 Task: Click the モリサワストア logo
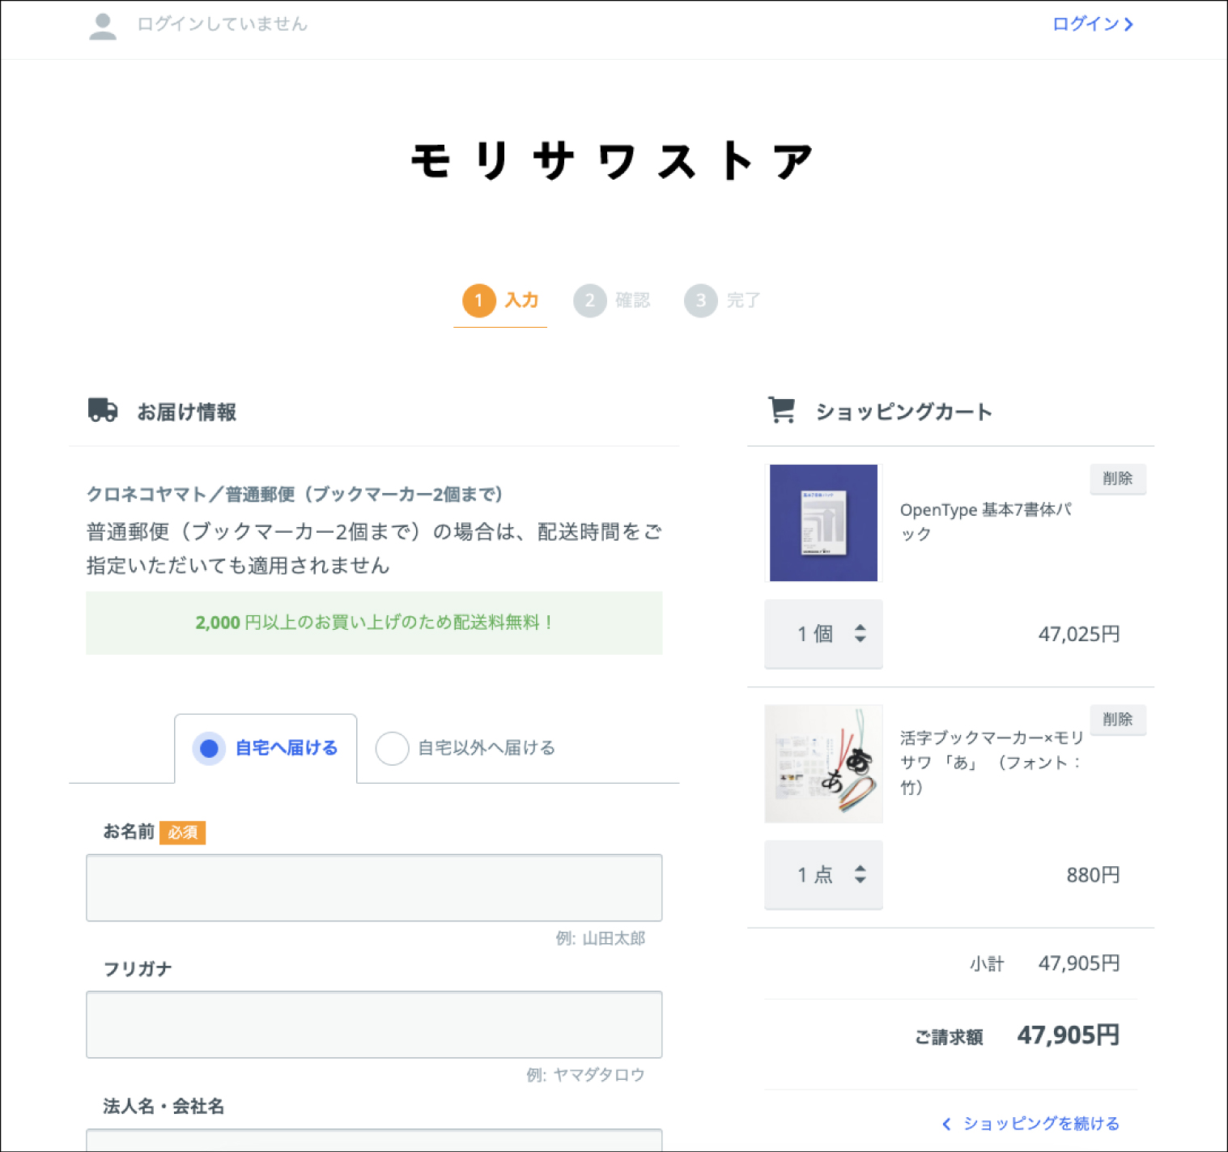613,160
